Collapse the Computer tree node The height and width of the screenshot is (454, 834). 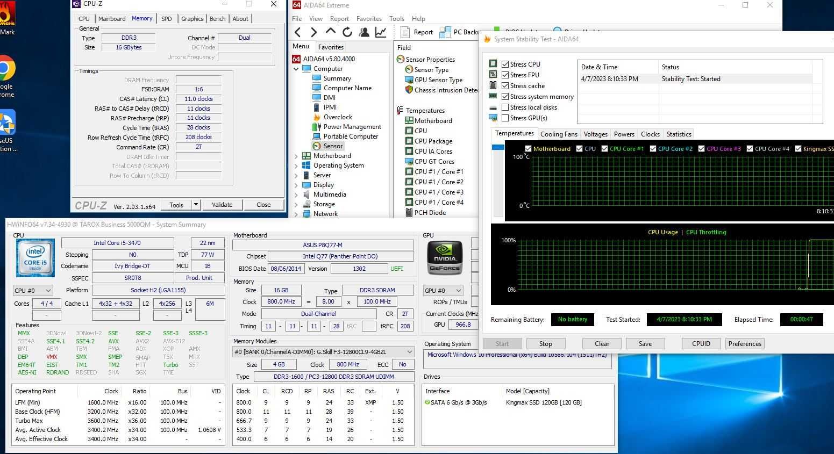[x=296, y=69]
